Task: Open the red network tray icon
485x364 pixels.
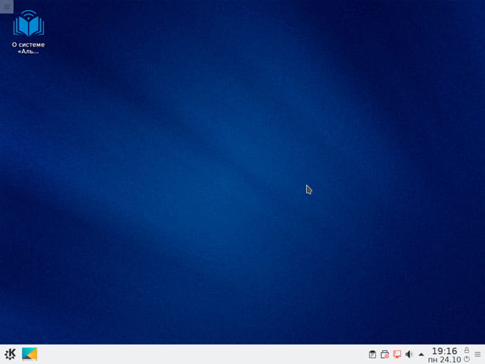Action: pos(397,354)
